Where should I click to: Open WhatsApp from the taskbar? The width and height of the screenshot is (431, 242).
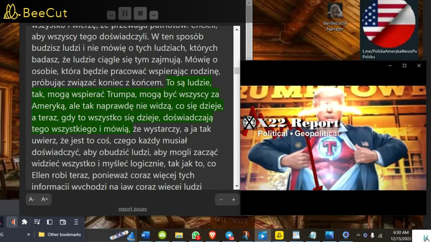coord(196,235)
